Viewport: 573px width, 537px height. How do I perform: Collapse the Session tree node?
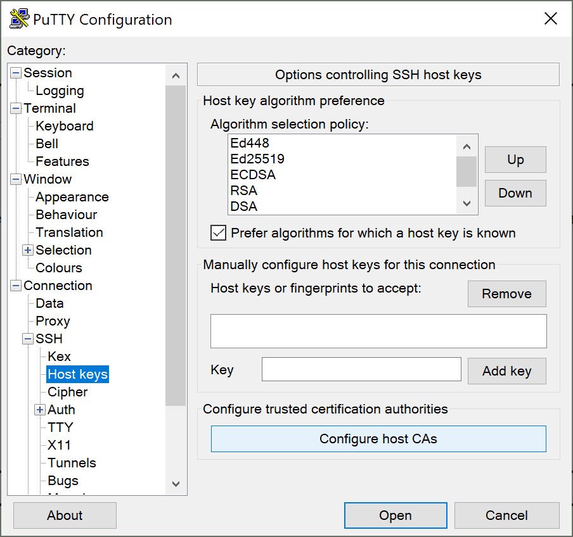(x=16, y=73)
